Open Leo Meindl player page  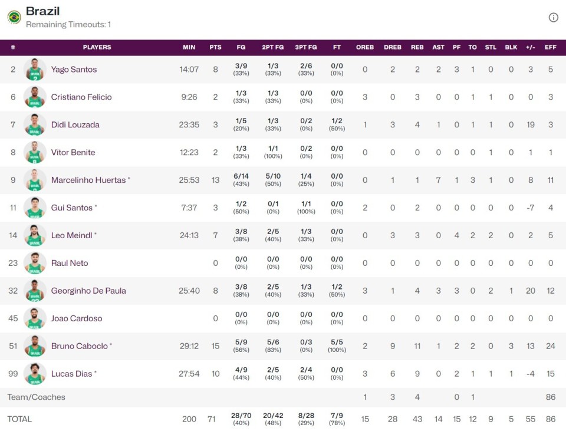pos(71,235)
